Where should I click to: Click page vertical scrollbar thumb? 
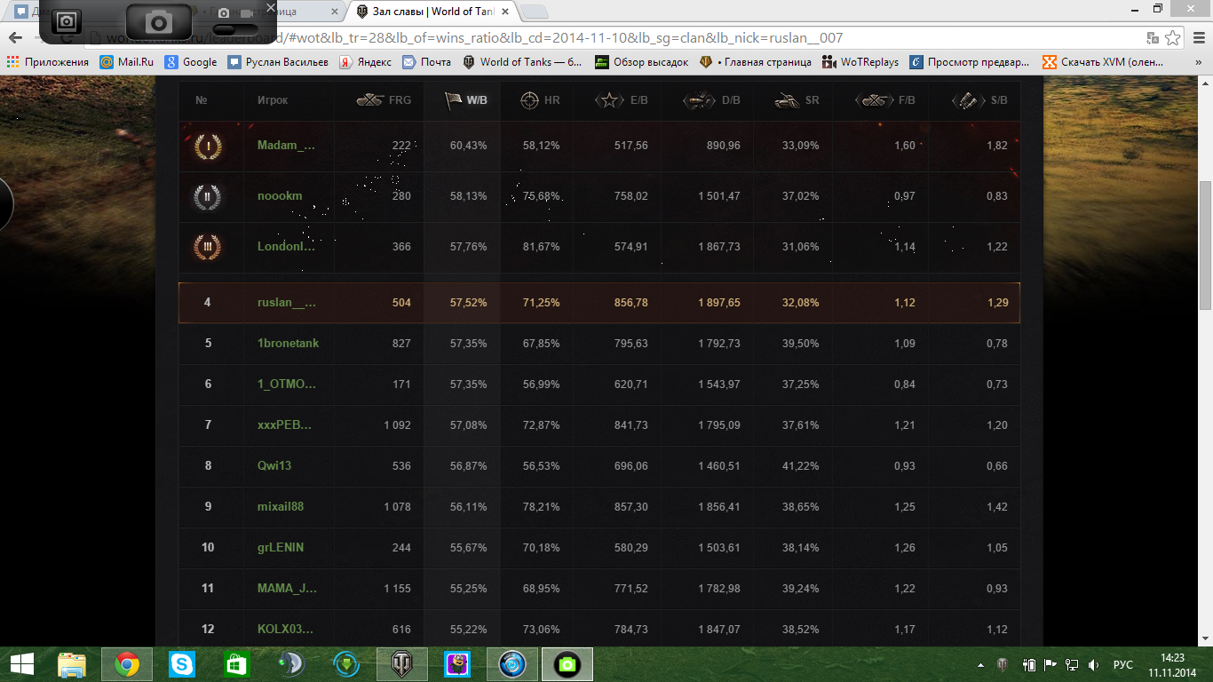tap(1205, 245)
